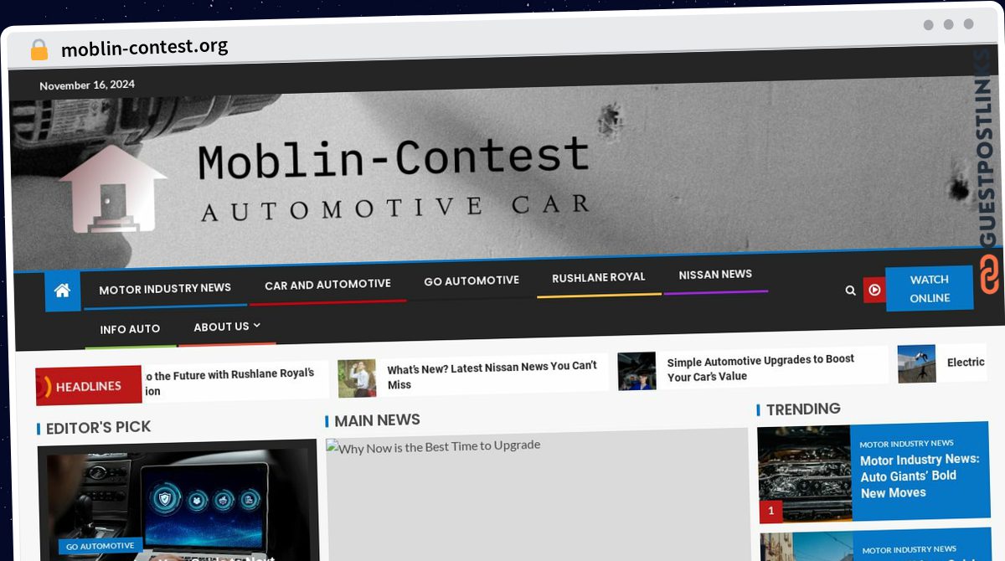Open the Nissan News headline thumbnail
The width and height of the screenshot is (1005, 561).
point(357,378)
